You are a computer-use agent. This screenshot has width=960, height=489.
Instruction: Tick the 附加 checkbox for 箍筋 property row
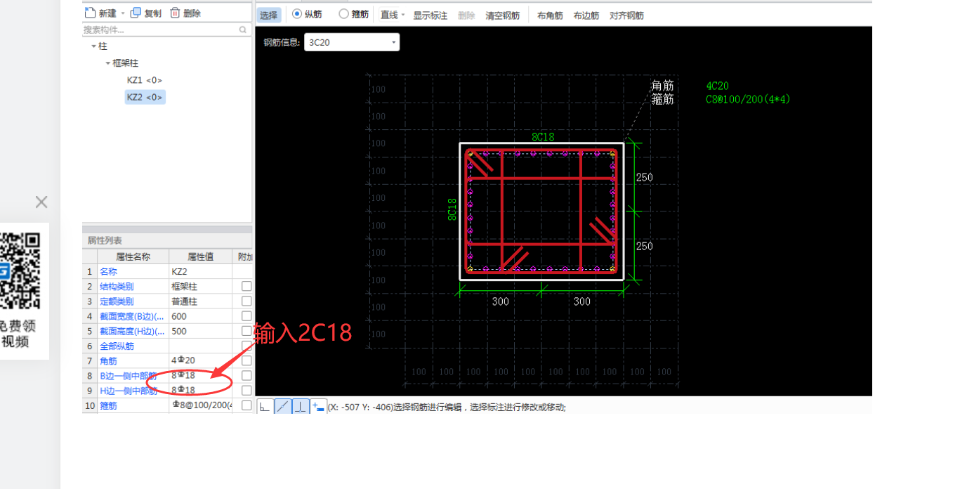click(x=246, y=405)
